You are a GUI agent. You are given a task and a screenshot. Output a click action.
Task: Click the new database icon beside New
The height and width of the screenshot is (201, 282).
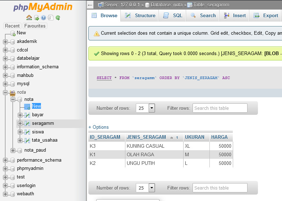[13, 33]
